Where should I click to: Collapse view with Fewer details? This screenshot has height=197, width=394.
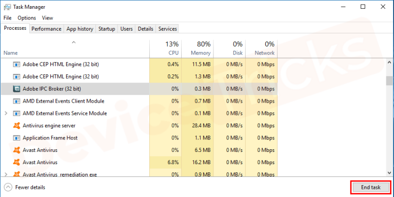(25, 187)
